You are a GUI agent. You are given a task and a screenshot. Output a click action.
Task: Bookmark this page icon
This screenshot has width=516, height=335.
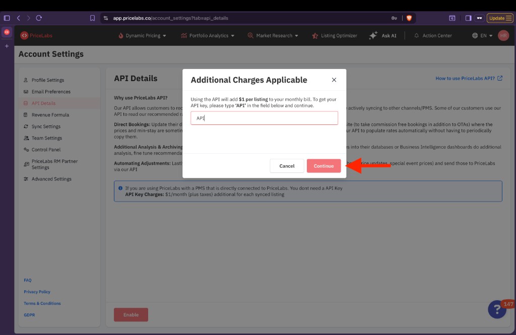pos(93,18)
